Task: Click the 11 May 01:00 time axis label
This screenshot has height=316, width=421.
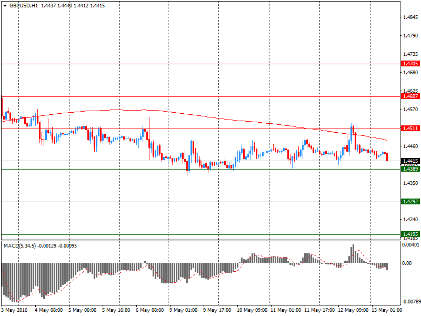Action: pyautogui.click(x=286, y=310)
